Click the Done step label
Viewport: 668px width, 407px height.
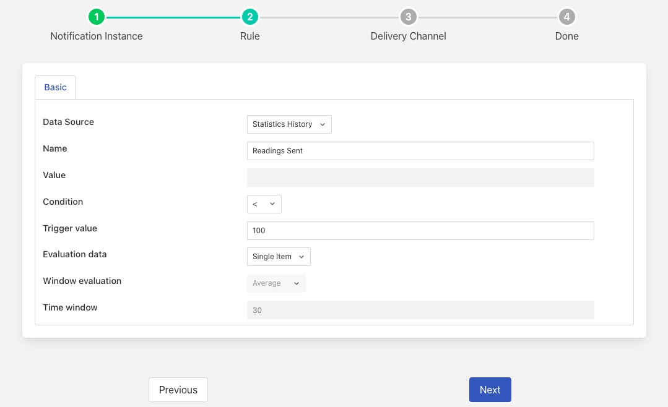(x=566, y=36)
